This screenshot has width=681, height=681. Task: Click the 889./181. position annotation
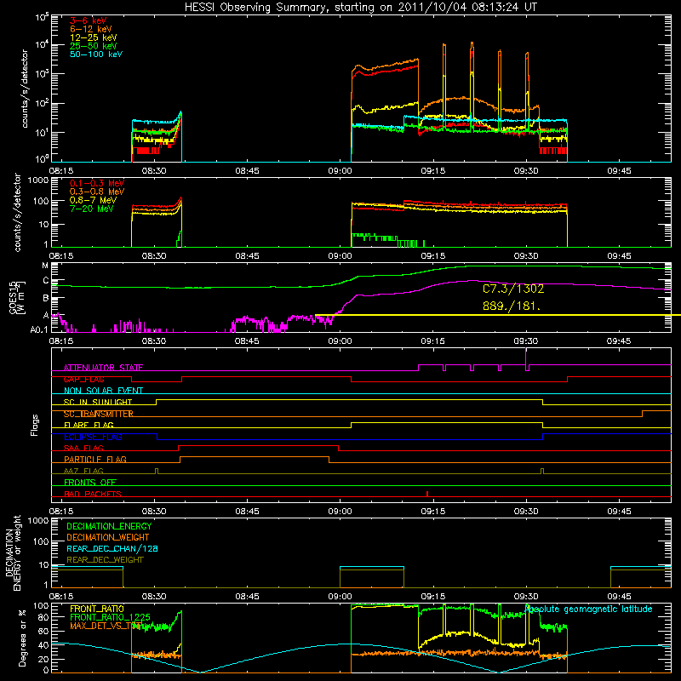pos(512,306)
